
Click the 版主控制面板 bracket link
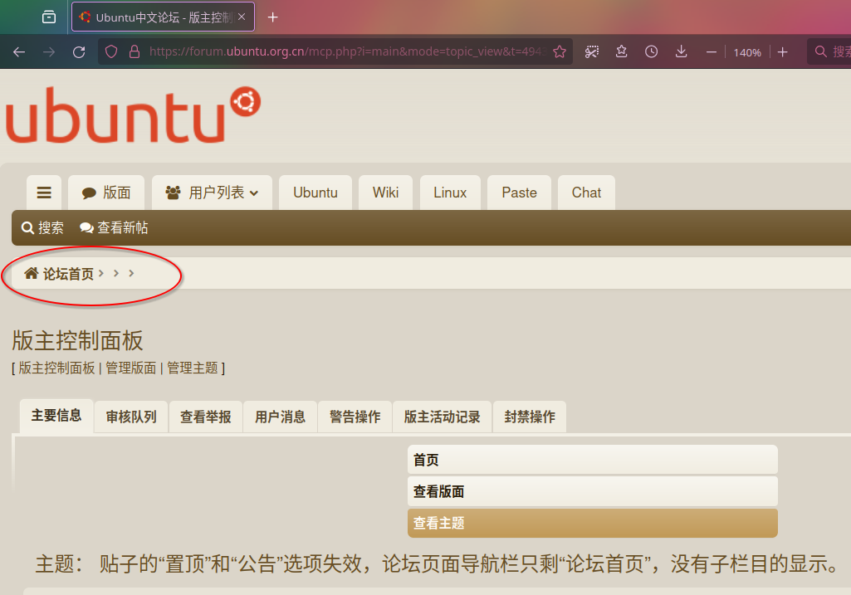tap(57, 368)
